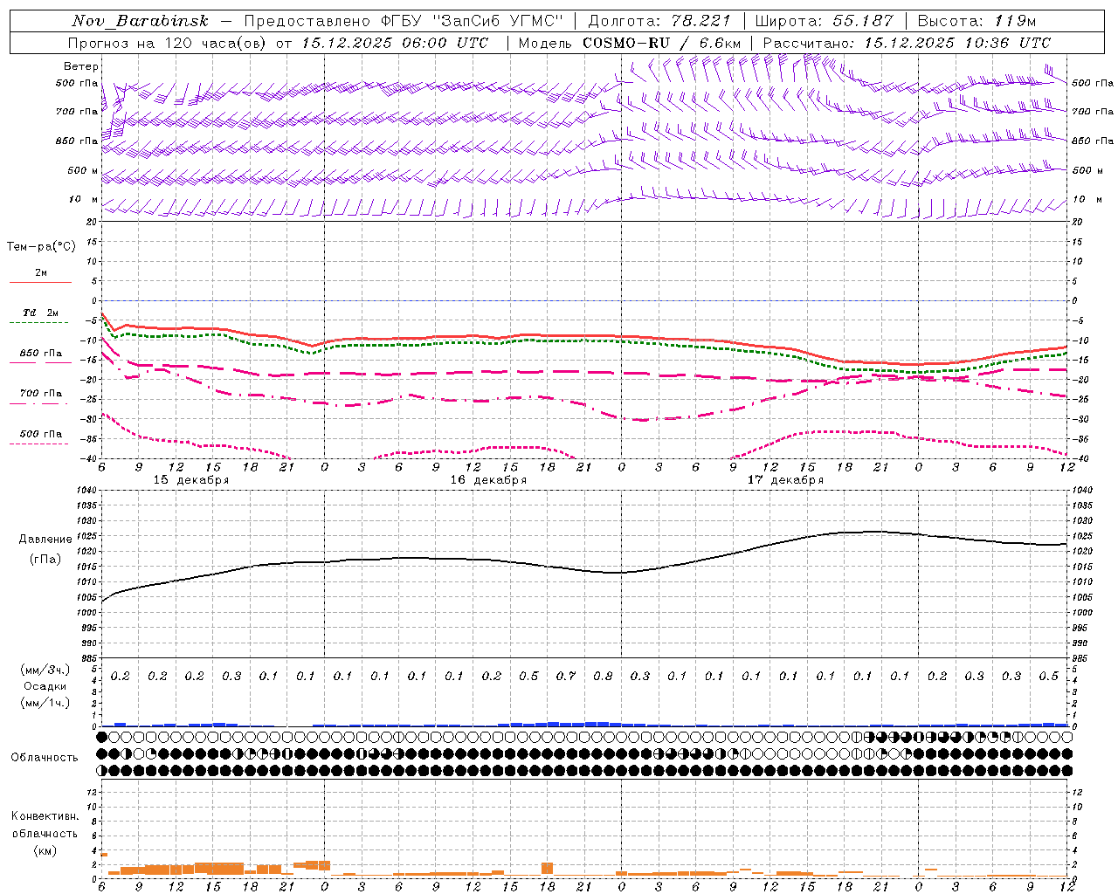Click the 'Конвективн.' convective cloud label
Viewport: 1118px width, 894px height.
tap(45, 816)
